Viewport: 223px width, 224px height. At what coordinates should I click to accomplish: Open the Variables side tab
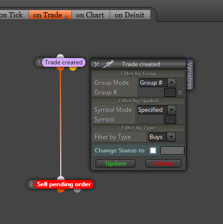[x=190, y=75]
